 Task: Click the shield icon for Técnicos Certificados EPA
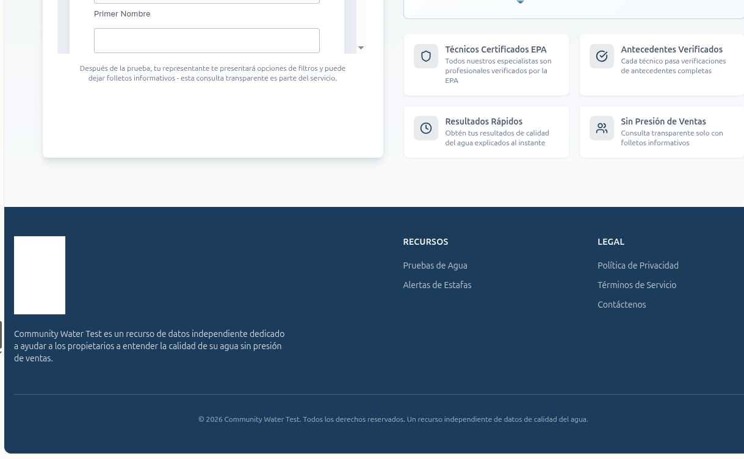coord(426,56)
